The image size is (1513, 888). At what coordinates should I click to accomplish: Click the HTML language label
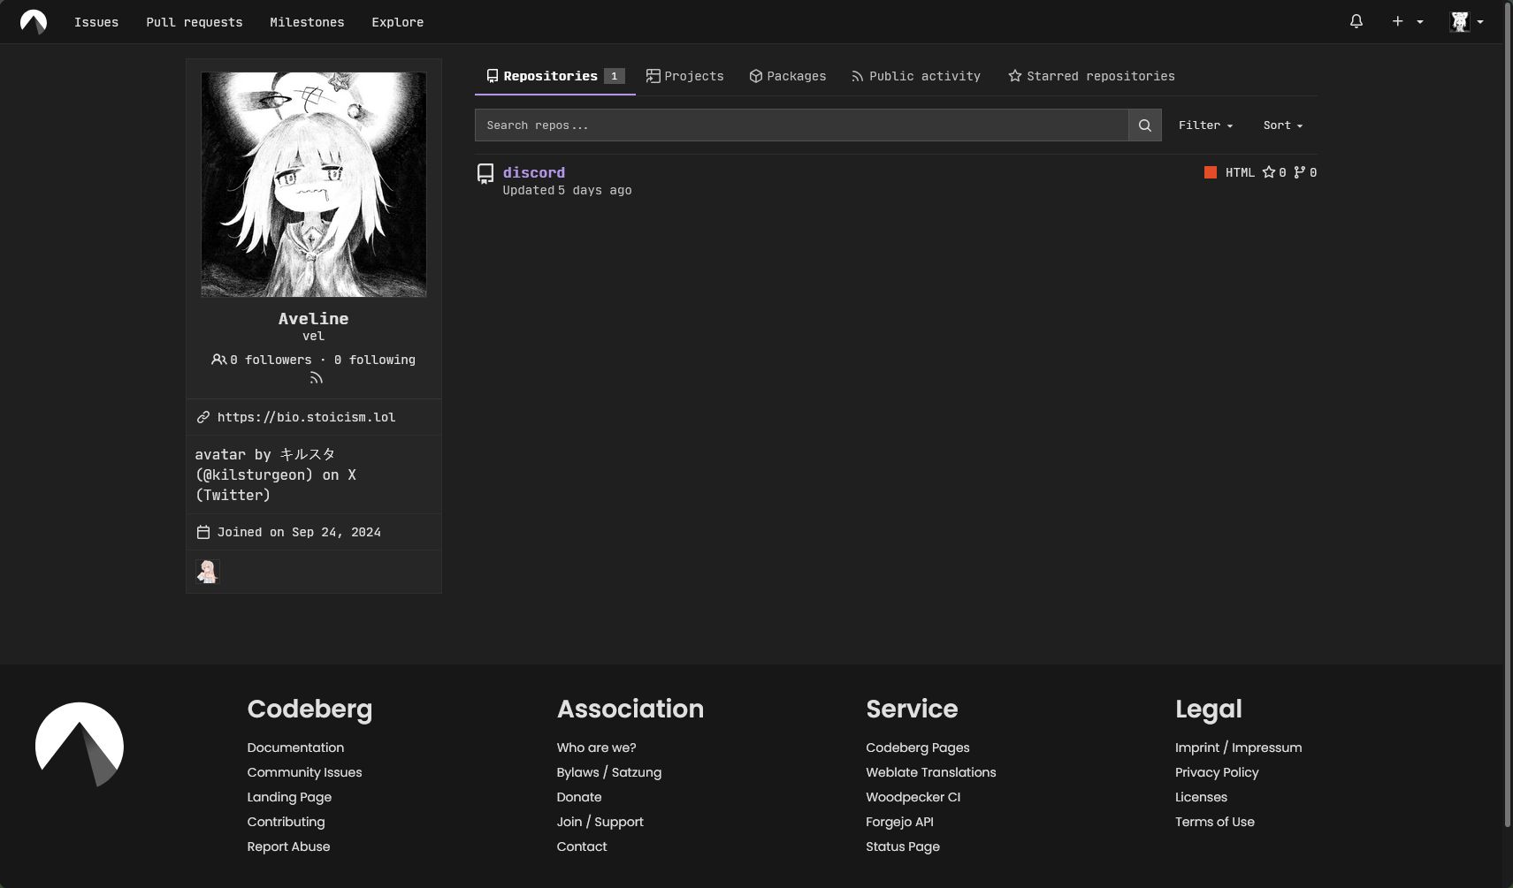[x=1240, y=172]
